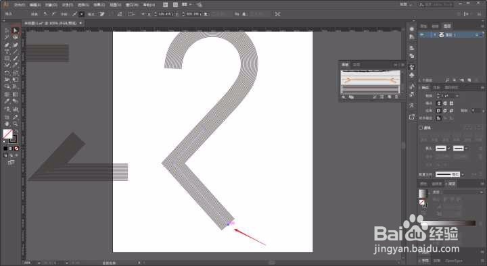This screenshot has width=487, height=266.
Task: Open brush libraries menu in Brushes panel
Action: pyautogui.click(x=344, y=97)
